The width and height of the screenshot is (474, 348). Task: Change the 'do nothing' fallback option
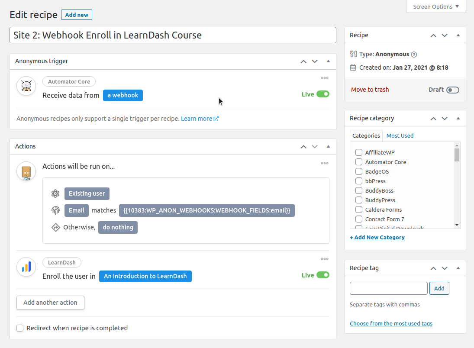(118, 227)
